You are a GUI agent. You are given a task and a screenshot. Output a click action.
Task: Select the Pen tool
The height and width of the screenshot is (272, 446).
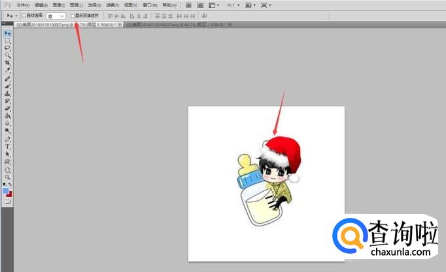coord(8,140)
